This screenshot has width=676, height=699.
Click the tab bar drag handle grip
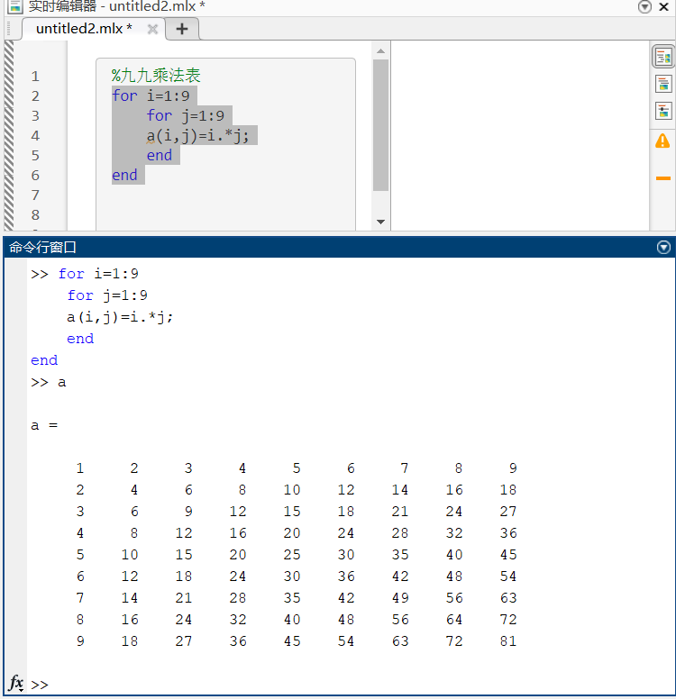click(x=9, y=29)
